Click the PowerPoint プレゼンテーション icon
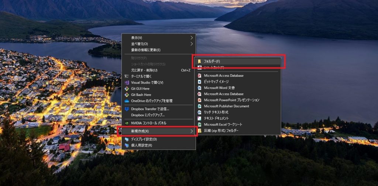Image resolution: width=378 pixels, height=186 pixels. pyautogui.click(x=199, y=100)
